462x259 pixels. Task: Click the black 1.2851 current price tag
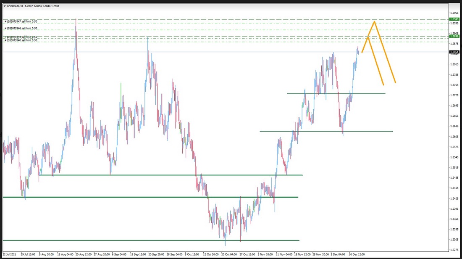pos(454,52)
